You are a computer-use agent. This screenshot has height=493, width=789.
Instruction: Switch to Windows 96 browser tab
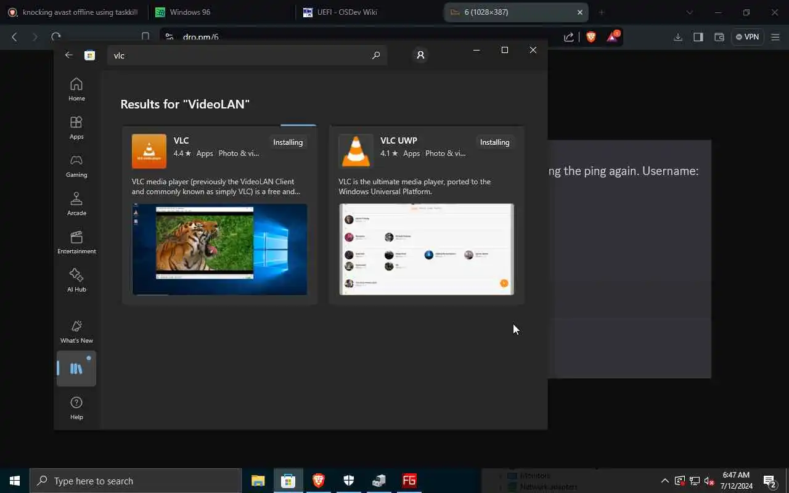point(222,12)
